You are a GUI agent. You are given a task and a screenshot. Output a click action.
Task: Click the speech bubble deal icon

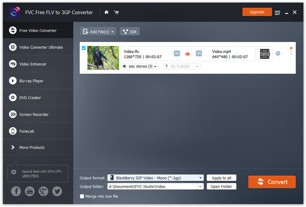(x=14, y=172)
